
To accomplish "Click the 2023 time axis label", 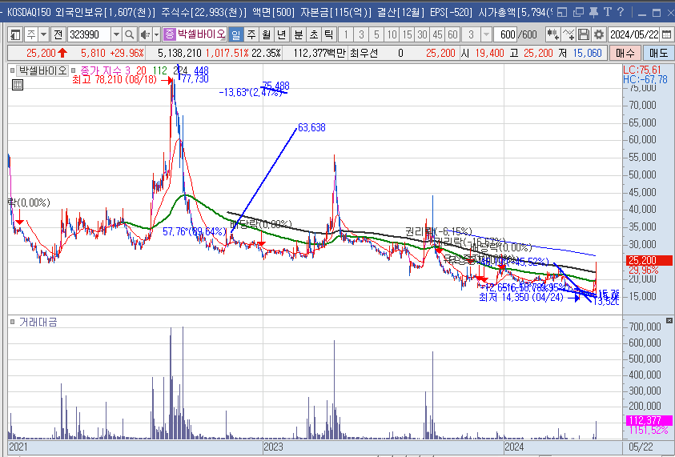I will pos(273,447).
